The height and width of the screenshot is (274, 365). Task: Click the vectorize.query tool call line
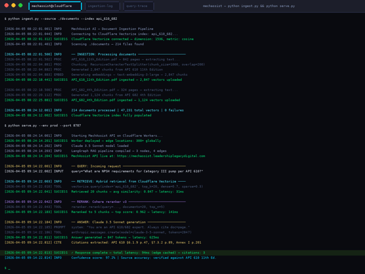pyautogui.click(x=104, y=187)
